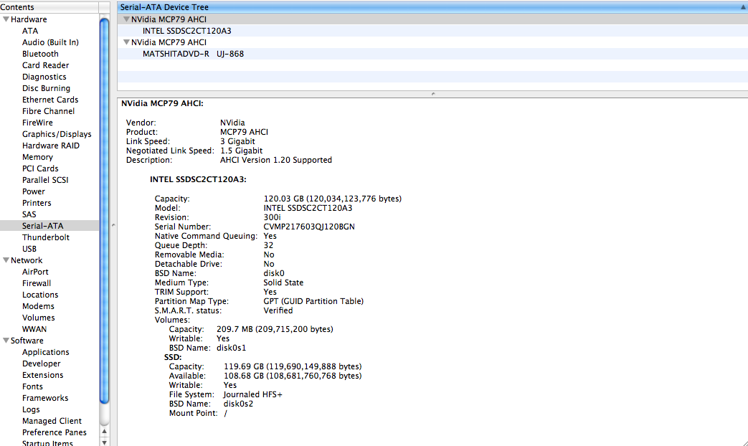Collapse the Network section triangle
Screen dimensions: 748x446
[6, 260]
